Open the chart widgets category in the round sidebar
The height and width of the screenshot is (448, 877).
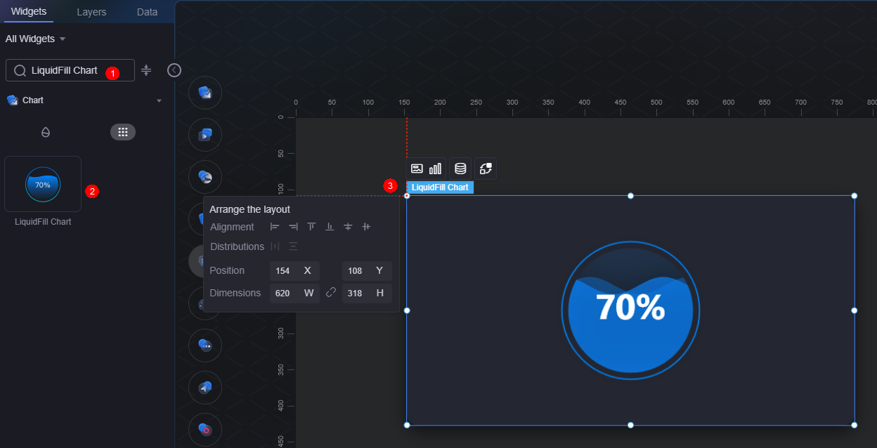(x=205, y=93)
